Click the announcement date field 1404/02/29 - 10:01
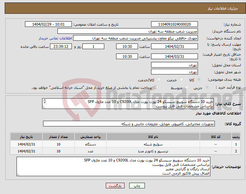The image size is (246, 194). coord(48,24)
